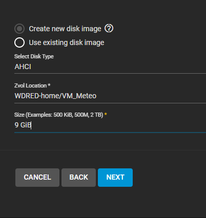Screen dimensions: 206x218
Task: Click the underline beneath the Zvol Location value
Action: click(110, 103)
